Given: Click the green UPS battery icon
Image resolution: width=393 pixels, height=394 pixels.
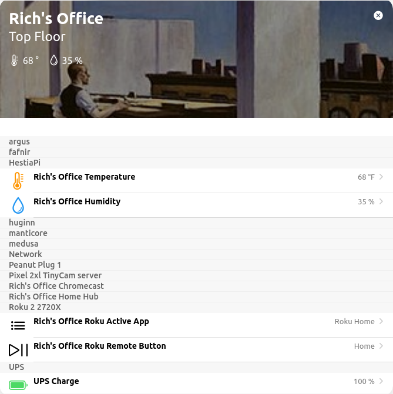Looking at the screenshot, I should click(18, 385).
